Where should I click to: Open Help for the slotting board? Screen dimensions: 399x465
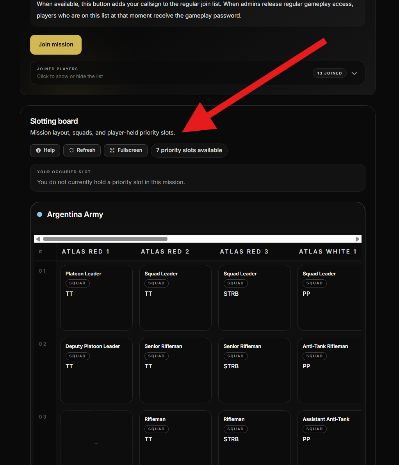pos(45,150)
